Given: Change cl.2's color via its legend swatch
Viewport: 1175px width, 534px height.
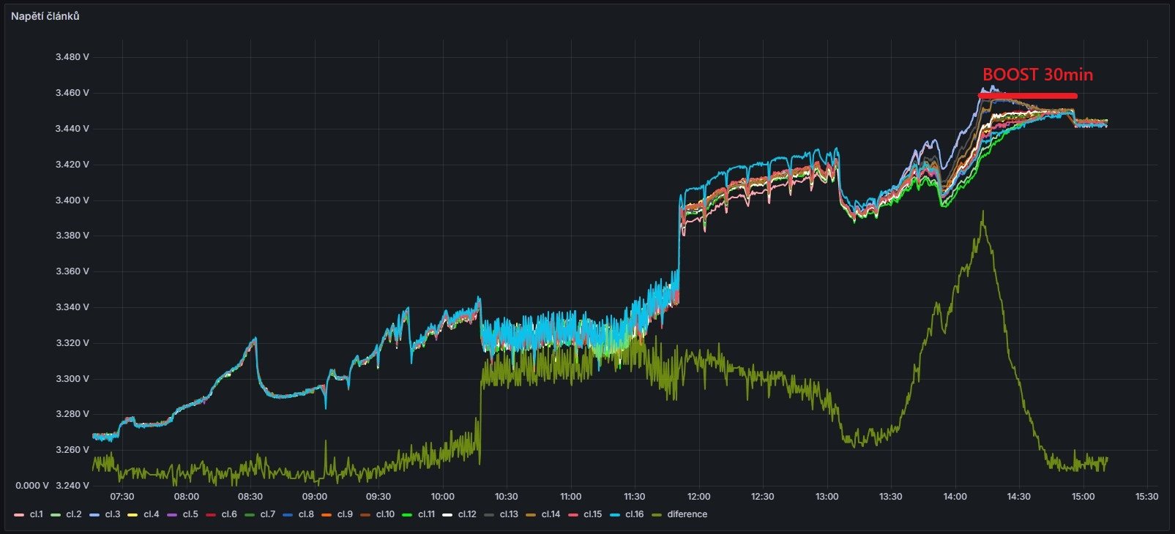Looking at the screenshot, I should click(56, 515).
